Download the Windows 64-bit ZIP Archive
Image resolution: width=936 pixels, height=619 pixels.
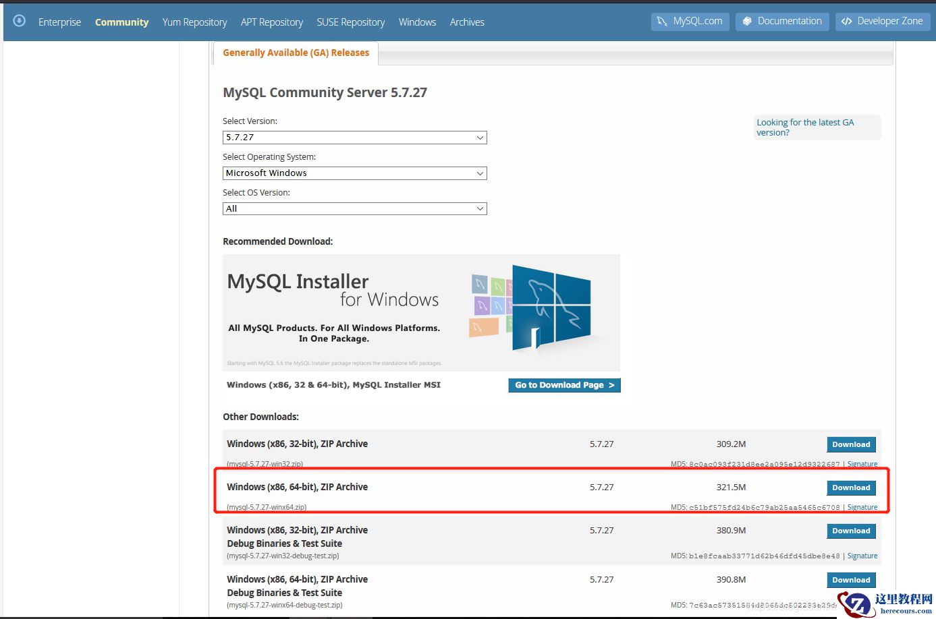851,488
